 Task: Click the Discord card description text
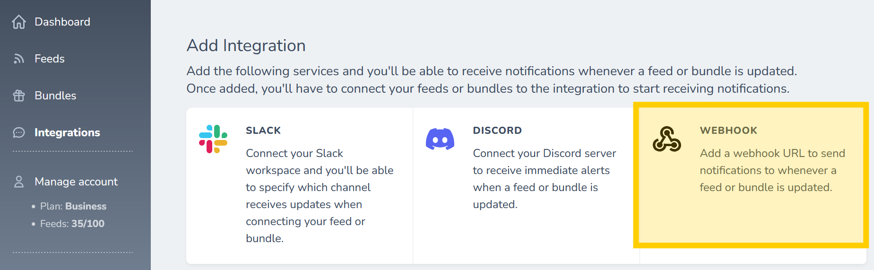point(545,179)
